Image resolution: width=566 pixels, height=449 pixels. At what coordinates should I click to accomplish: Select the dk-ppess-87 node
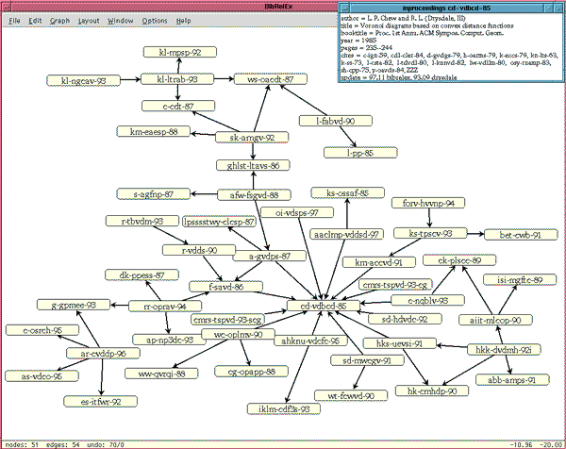point(141,275)
